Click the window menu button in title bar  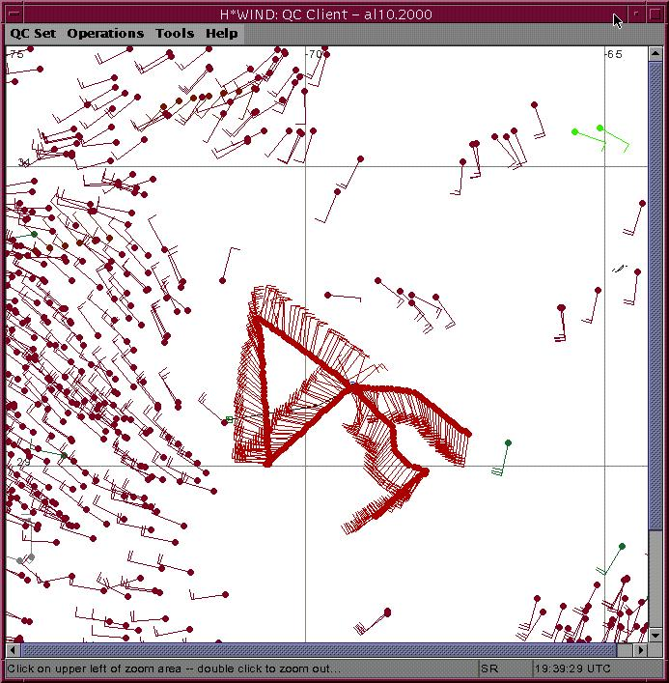click(13, 12)
